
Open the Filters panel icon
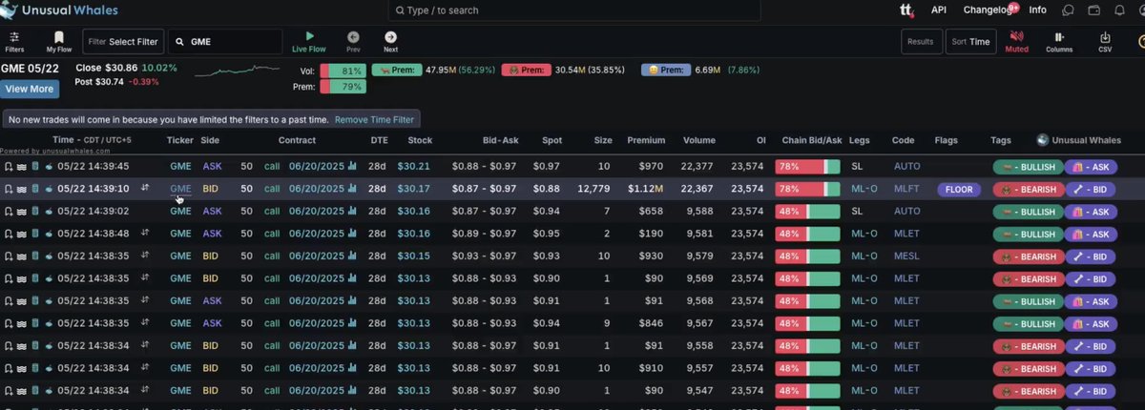(14, 36)
